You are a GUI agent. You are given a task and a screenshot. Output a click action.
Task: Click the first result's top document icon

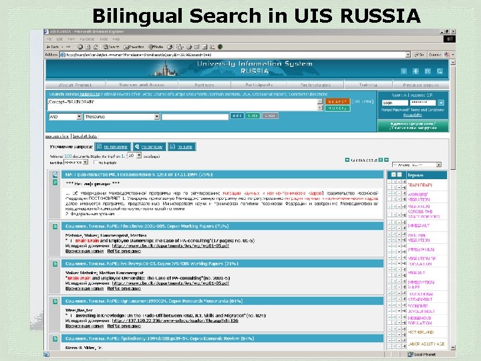click(55, 174)
